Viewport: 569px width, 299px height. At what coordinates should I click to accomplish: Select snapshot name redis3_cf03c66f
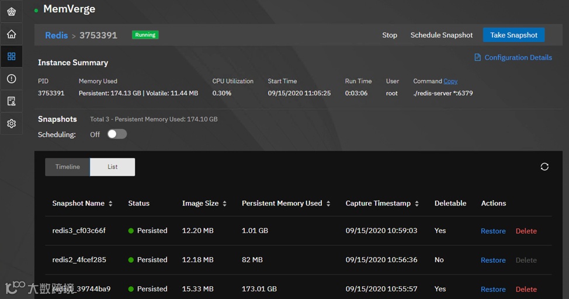tap(79, 231)
